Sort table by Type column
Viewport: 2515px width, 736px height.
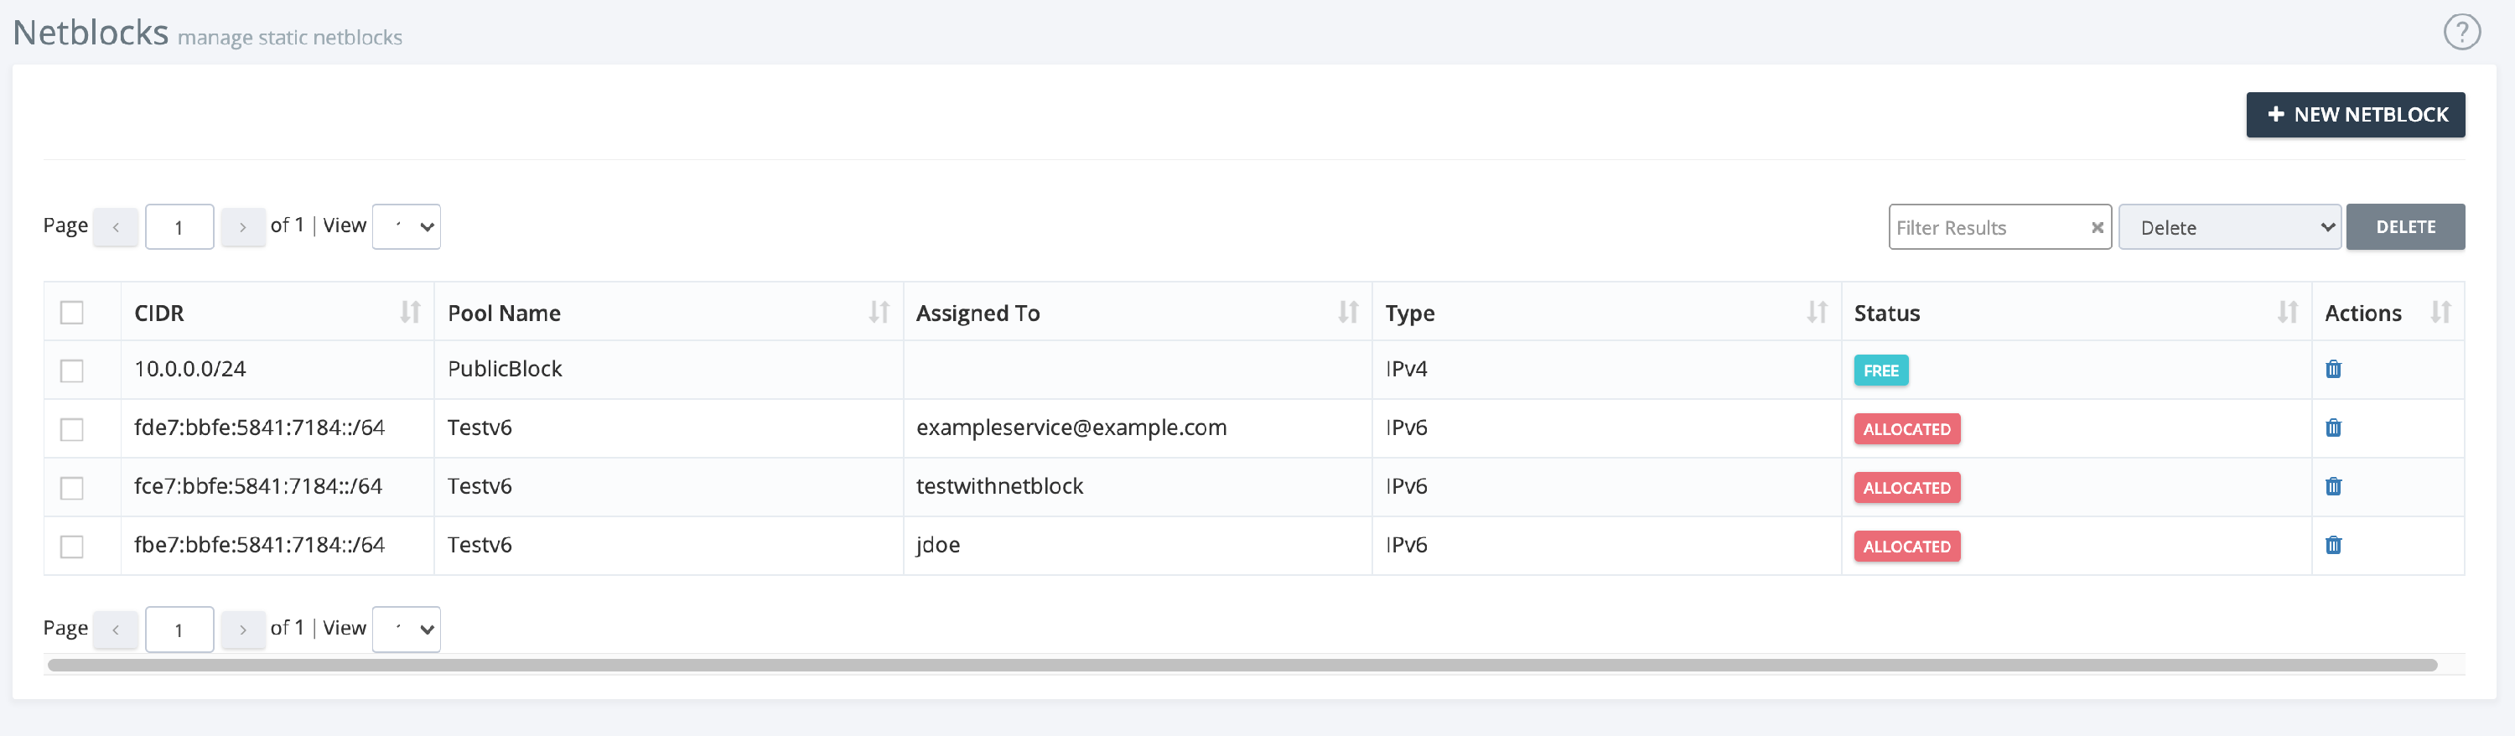click(1817, 313)
